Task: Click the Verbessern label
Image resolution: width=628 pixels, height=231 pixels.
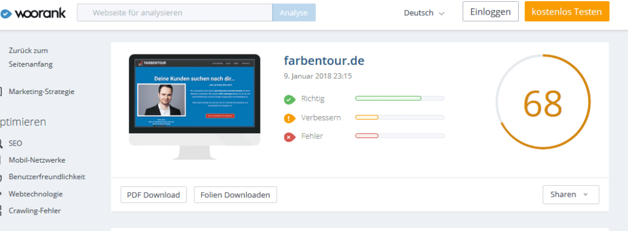Action: click(321, 118)
